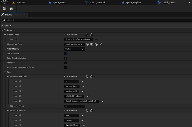Clear Mesh Actor Type with X icon
This screenshot has height=127, width=192.
coord(101,45)
